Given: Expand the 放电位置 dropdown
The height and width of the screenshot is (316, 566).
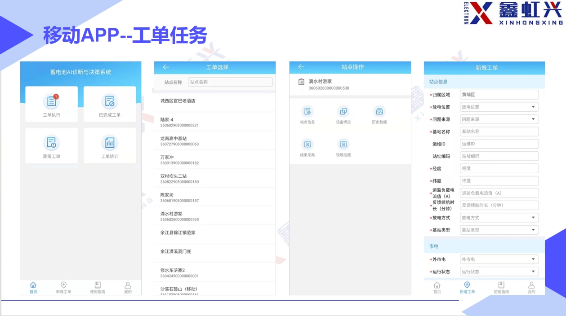Looking at the screenshot, I should point(499,107).
